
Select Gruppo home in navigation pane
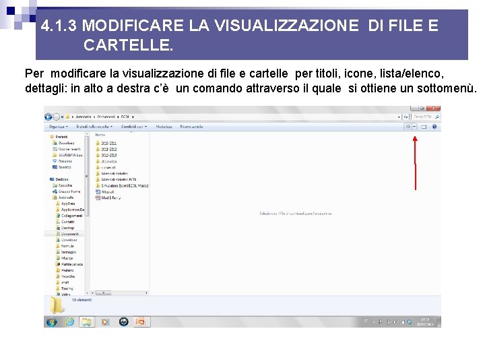click(x=67, y=191)
